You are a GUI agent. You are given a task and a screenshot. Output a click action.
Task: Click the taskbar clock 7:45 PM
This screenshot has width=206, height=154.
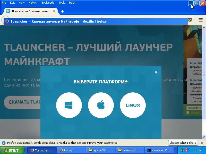tap(196, 150)
